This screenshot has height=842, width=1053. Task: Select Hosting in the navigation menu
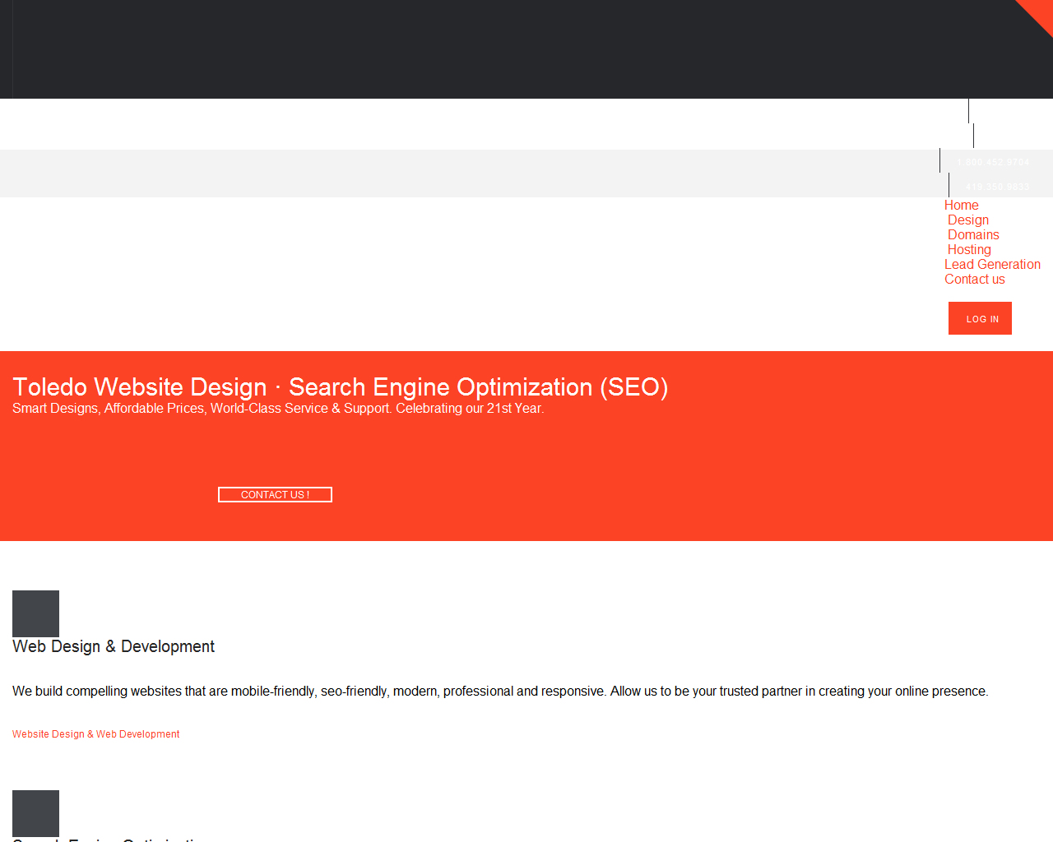tap(968, 250)
